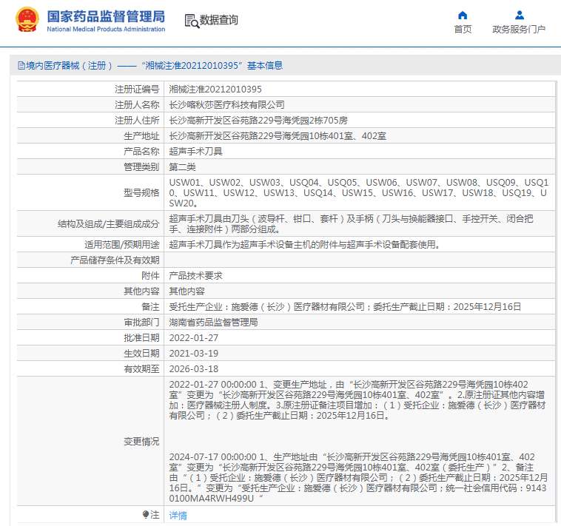Click expiry date 2026-03-18

pyautogui.click(x=194, y=369)
